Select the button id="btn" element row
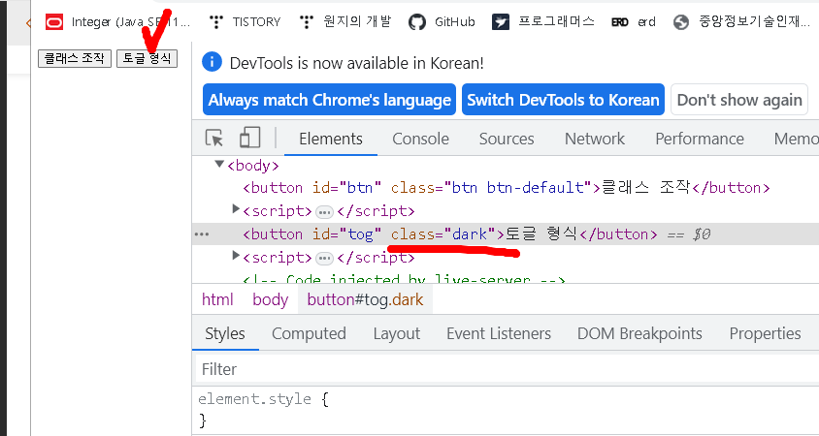The image size is (819, 436). (x=506, y=188)
